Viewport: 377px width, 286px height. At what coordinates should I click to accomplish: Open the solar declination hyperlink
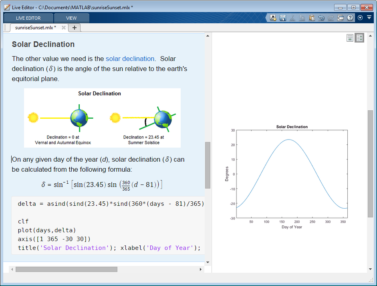[x=130, y=59]
